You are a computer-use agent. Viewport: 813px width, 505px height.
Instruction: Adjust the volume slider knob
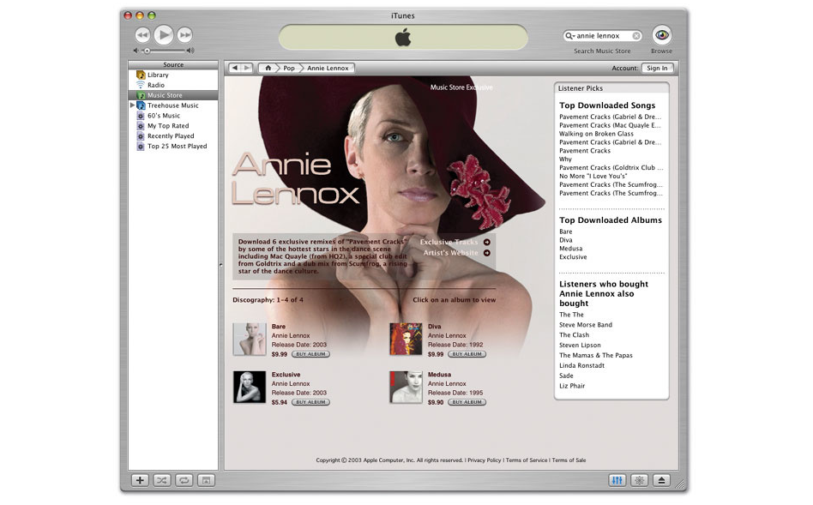point(148,51)
